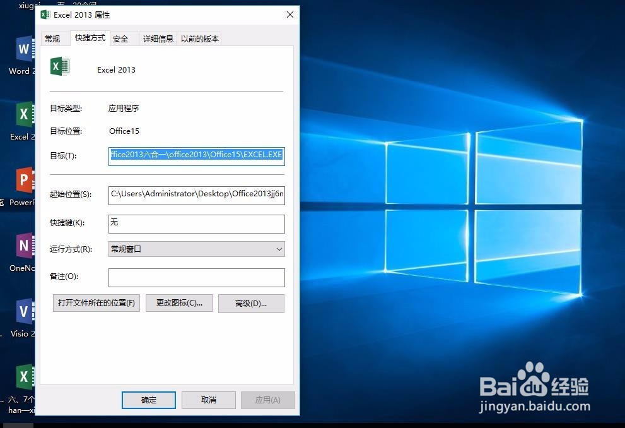Open the 运行方式(R) dropdown
625x428 pixels.
point(197,249)
